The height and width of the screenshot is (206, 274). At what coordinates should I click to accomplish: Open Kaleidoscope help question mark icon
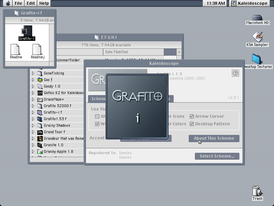click(235, 73)
